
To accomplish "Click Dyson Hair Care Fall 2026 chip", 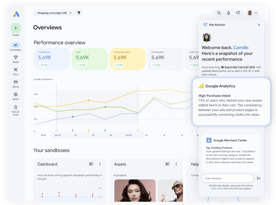I will tap(238, 67).
